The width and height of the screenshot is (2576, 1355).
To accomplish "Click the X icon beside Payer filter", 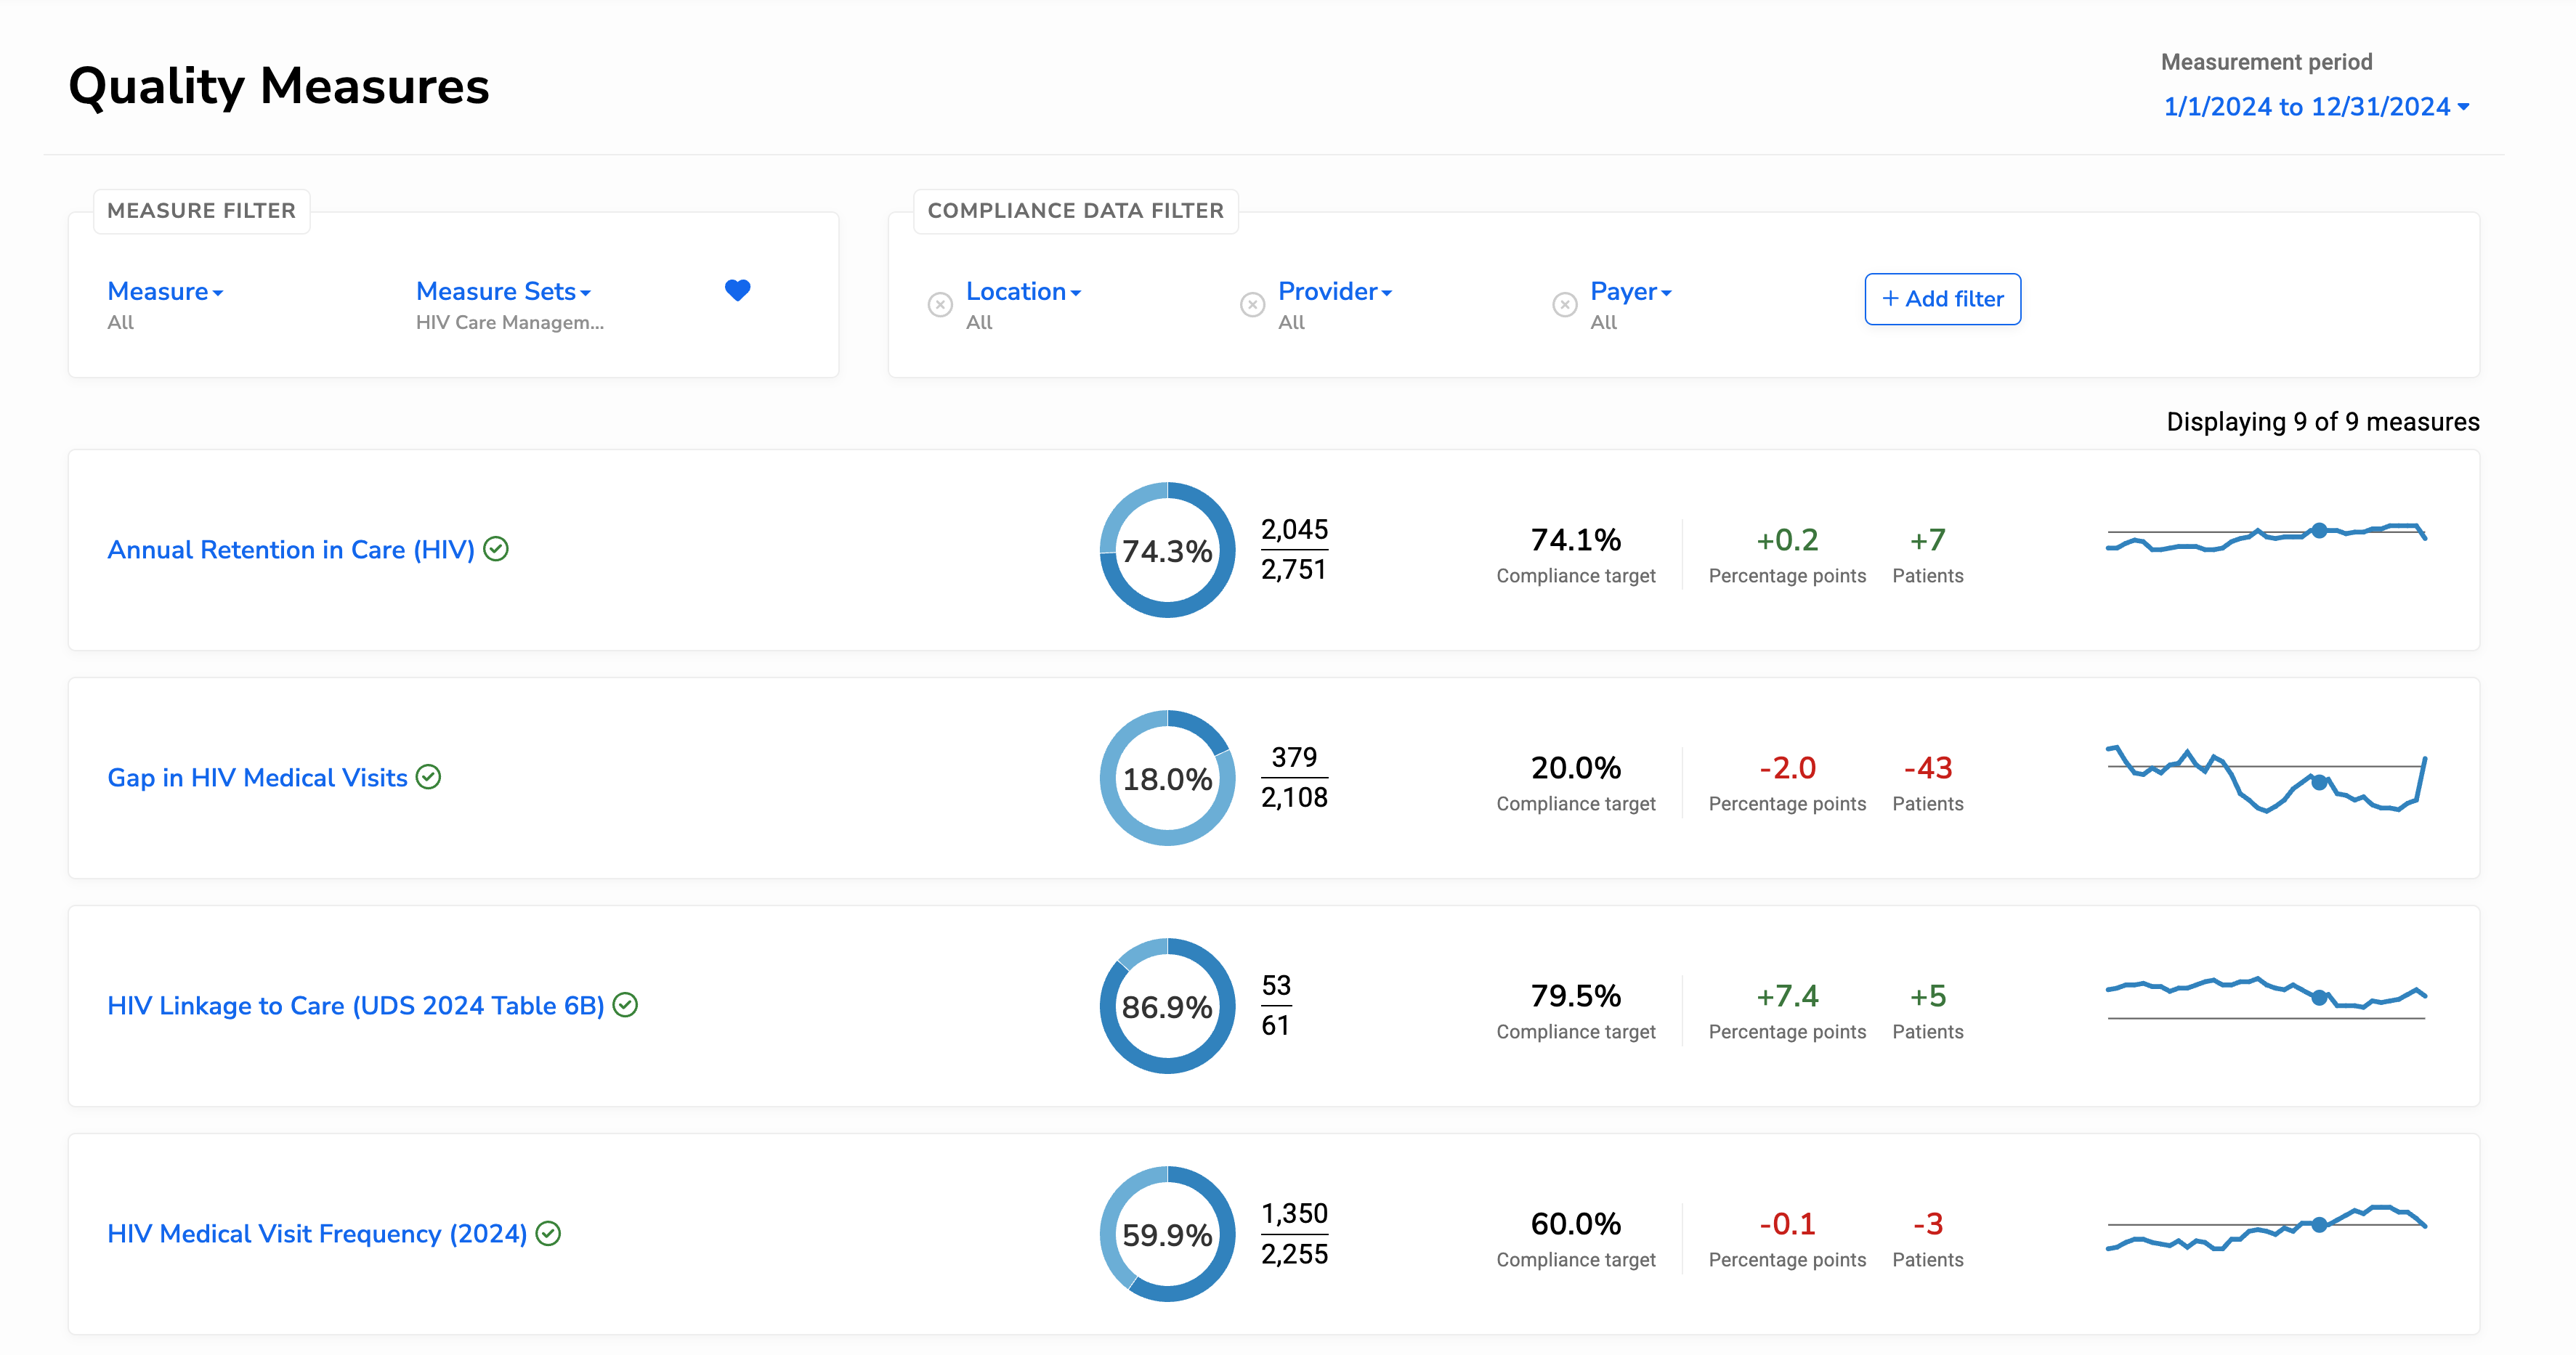I will pos(1564,305).
